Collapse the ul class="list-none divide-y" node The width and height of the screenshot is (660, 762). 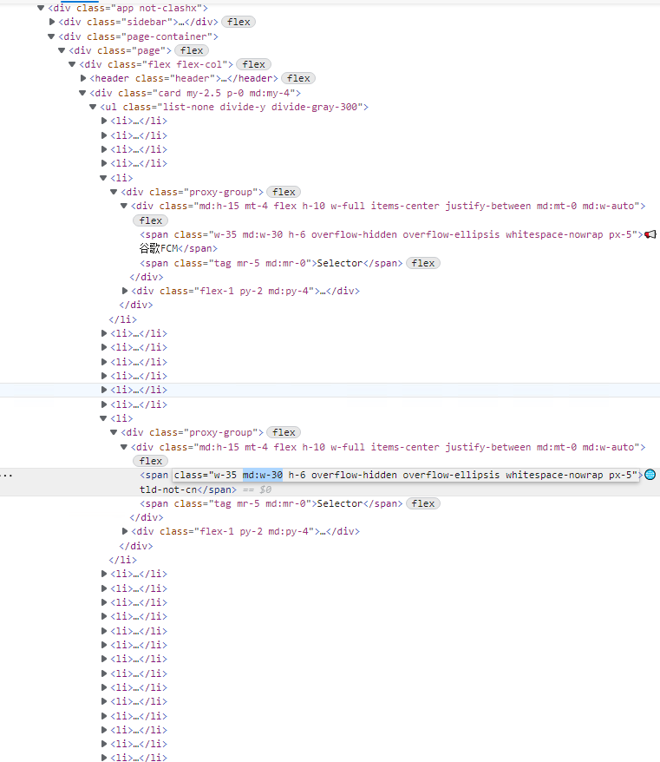(x=93, y=107)
